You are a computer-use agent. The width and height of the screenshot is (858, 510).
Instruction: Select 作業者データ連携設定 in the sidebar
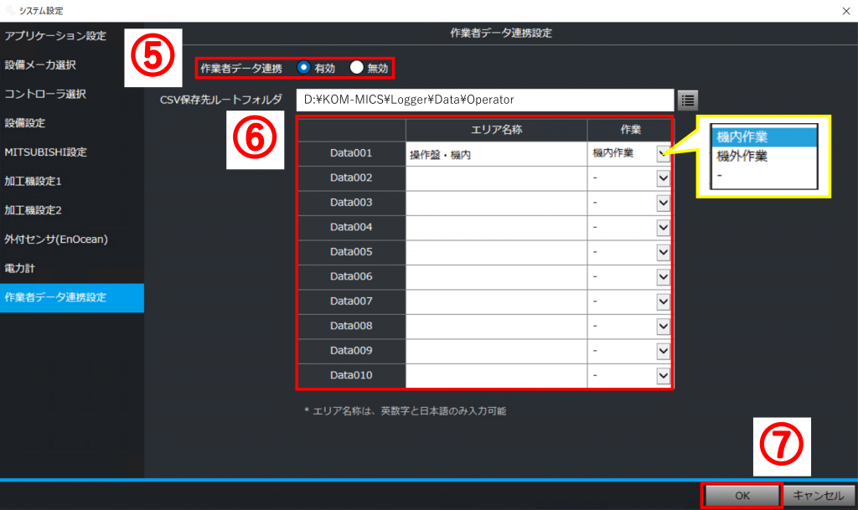pyautogui.click(x=72, y=298)
